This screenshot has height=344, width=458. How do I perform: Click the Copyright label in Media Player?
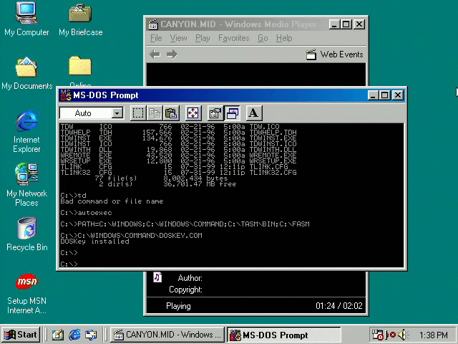coord(185,290)
